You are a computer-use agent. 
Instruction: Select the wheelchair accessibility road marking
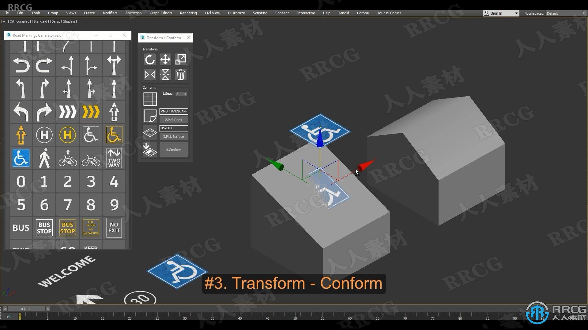pos(21,157)
